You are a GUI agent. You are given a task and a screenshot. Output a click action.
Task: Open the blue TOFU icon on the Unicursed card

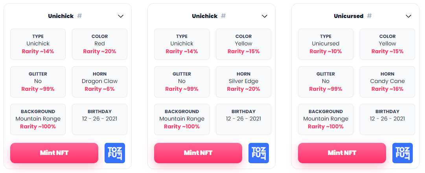coord(403,153)
